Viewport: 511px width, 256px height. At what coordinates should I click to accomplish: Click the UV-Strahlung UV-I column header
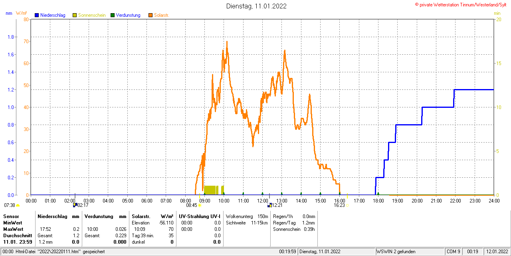click(x=200, y=216)
